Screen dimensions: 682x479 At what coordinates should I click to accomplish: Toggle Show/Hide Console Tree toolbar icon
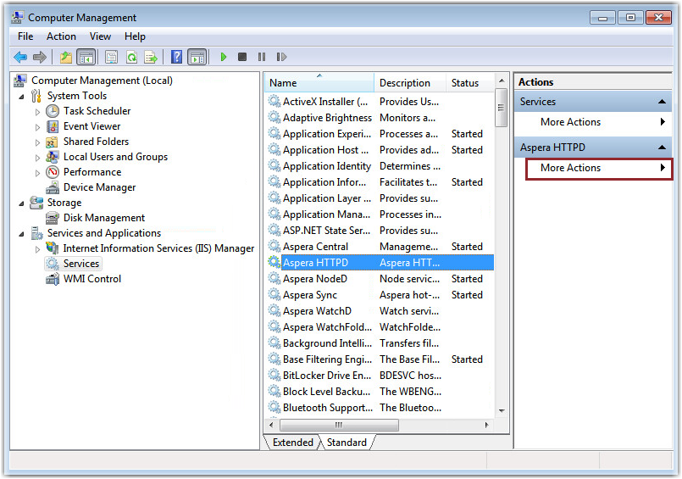(86, 57)
